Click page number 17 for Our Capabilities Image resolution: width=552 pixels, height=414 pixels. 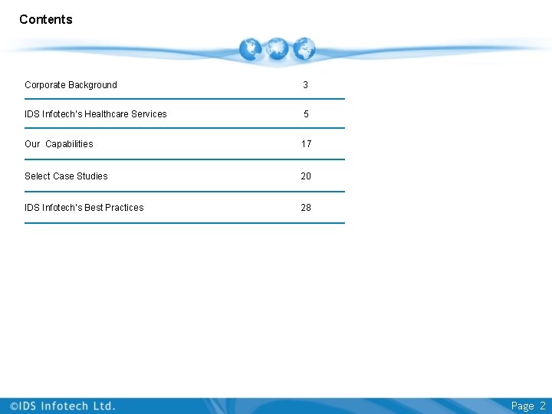[x=306, y=144]
